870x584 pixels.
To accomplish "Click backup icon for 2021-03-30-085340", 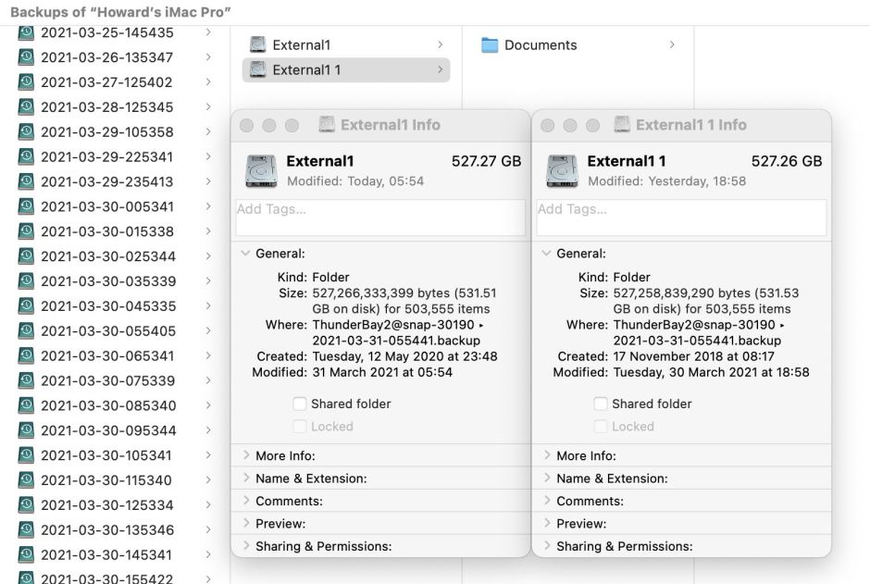I will (26, 405).
